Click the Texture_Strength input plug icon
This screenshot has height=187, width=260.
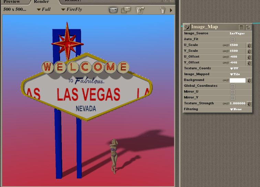pyautogui.click(x=249, y=104)
